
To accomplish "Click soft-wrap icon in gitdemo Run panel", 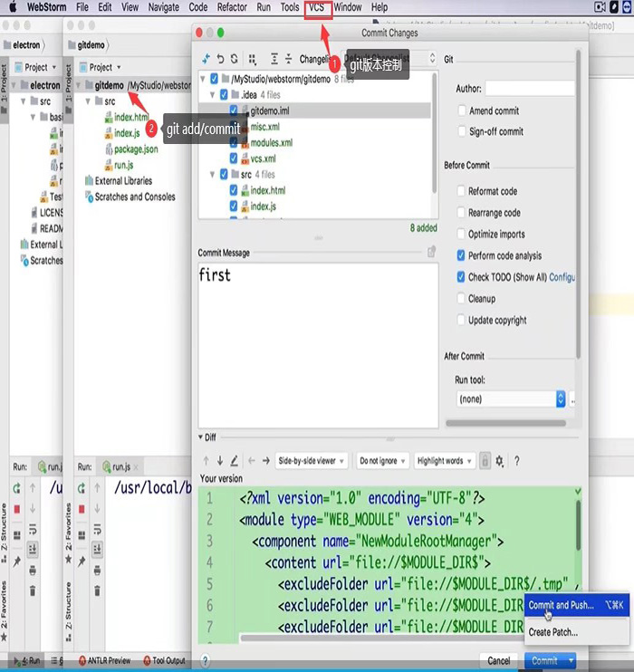I will click(x=97, y=528).
